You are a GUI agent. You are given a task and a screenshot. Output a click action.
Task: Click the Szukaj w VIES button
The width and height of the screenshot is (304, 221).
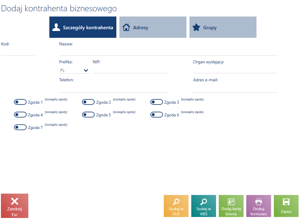tap(203, 206)
